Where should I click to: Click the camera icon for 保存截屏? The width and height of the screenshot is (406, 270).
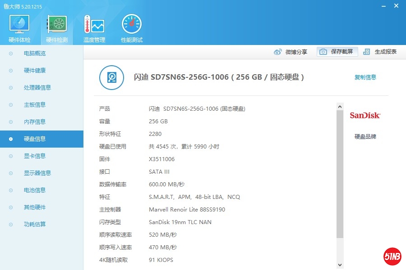coord(323,52)
